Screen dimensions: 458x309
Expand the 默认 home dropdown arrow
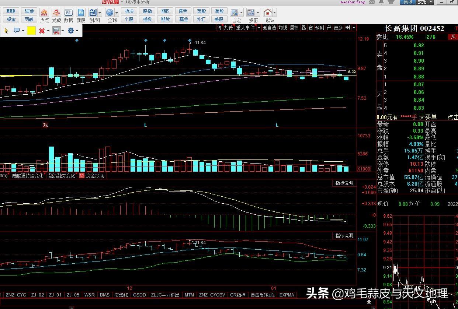(274, 13)
